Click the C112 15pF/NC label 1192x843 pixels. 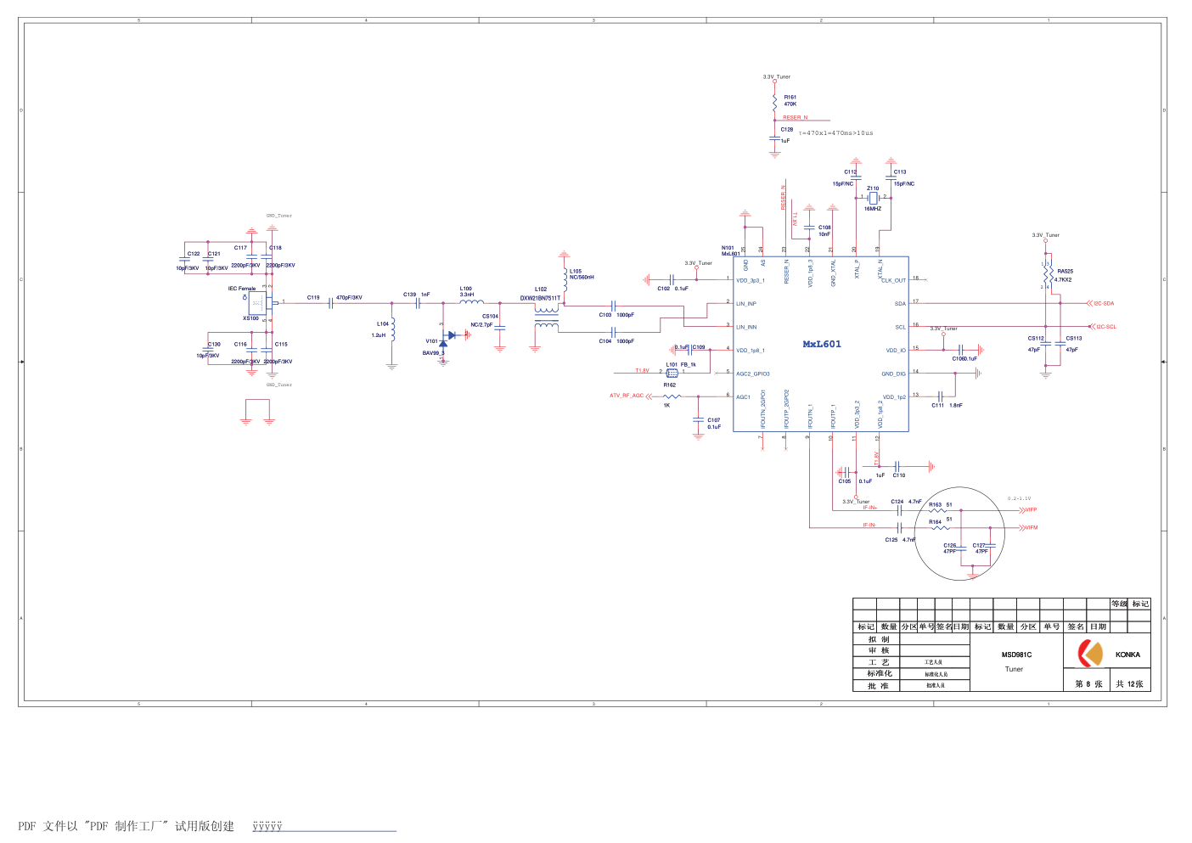pos(845,177)
